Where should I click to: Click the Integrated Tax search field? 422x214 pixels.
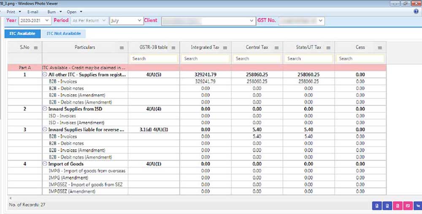click(206, 59)
